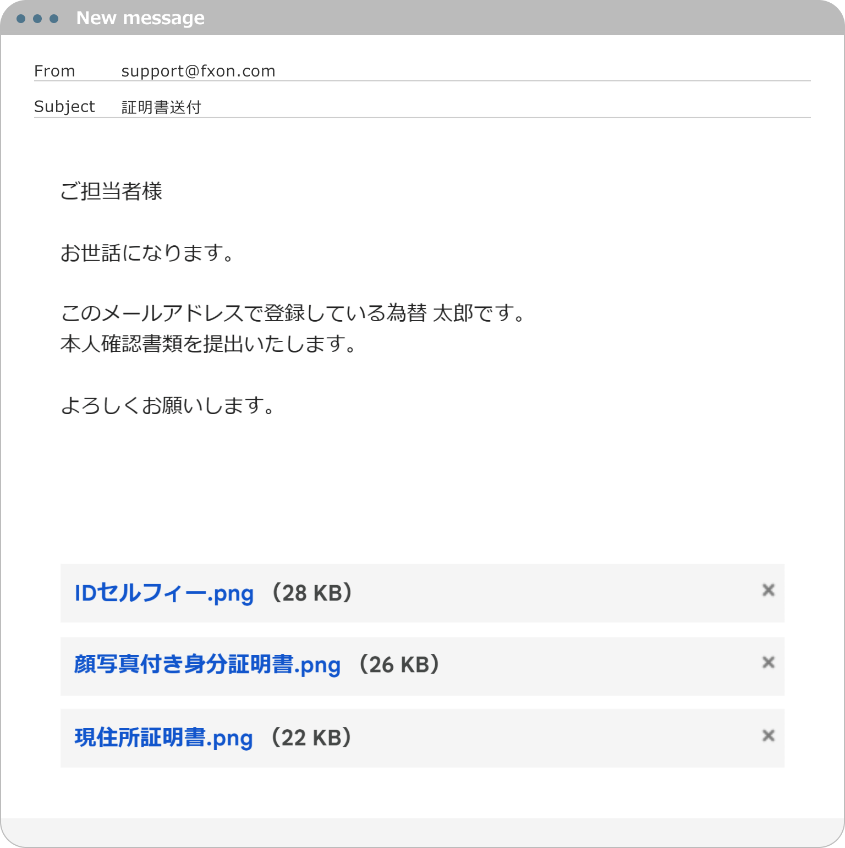This screenshot has width=845, height=848.
Task: Click the sentence mentioning 為替 太郎
Action: 293,313
